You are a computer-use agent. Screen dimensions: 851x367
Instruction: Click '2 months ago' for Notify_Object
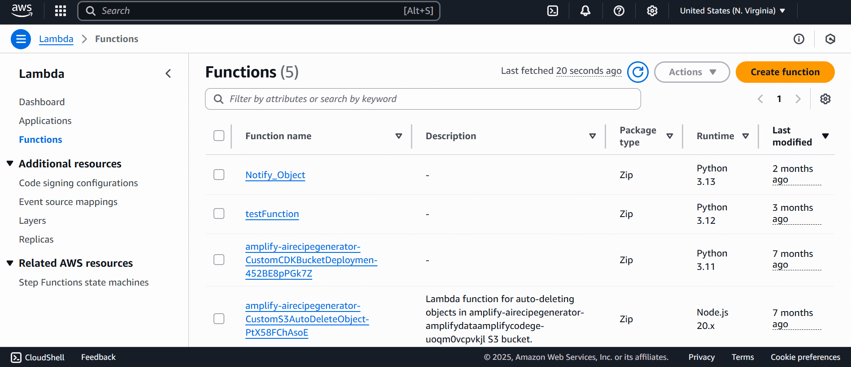(x=797, y=174)
